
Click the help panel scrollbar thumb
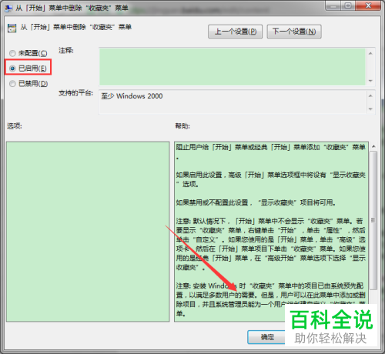[x=373, y=220]
